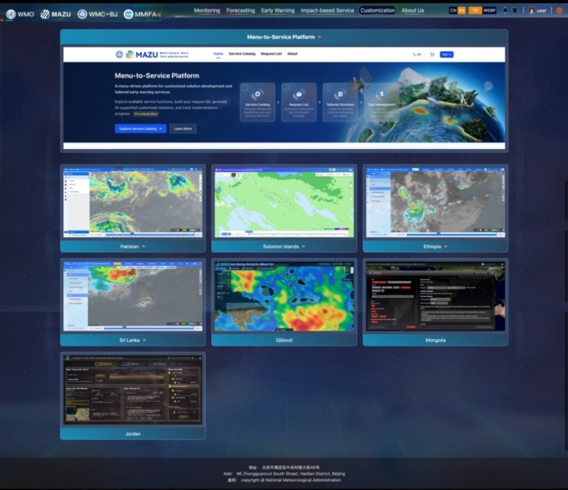The height and width of the screenshot is (490, 568).
Task: Click the Ethiopia card label text
Action: pos(432,247)
